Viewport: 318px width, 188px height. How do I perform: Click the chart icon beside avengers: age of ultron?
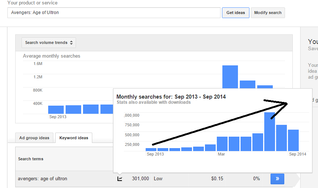pyautogui.click(x=120, y=179)
